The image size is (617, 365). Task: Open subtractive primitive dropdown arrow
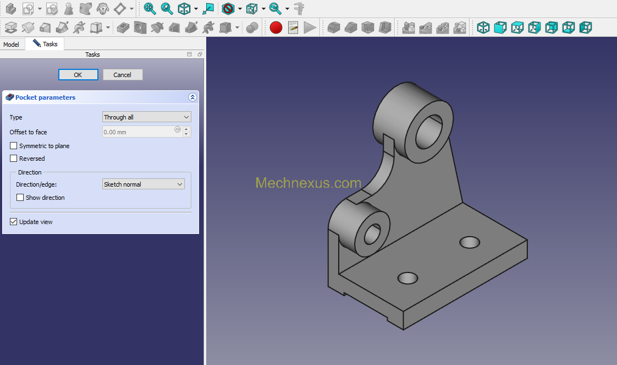[x=237, y=28]
